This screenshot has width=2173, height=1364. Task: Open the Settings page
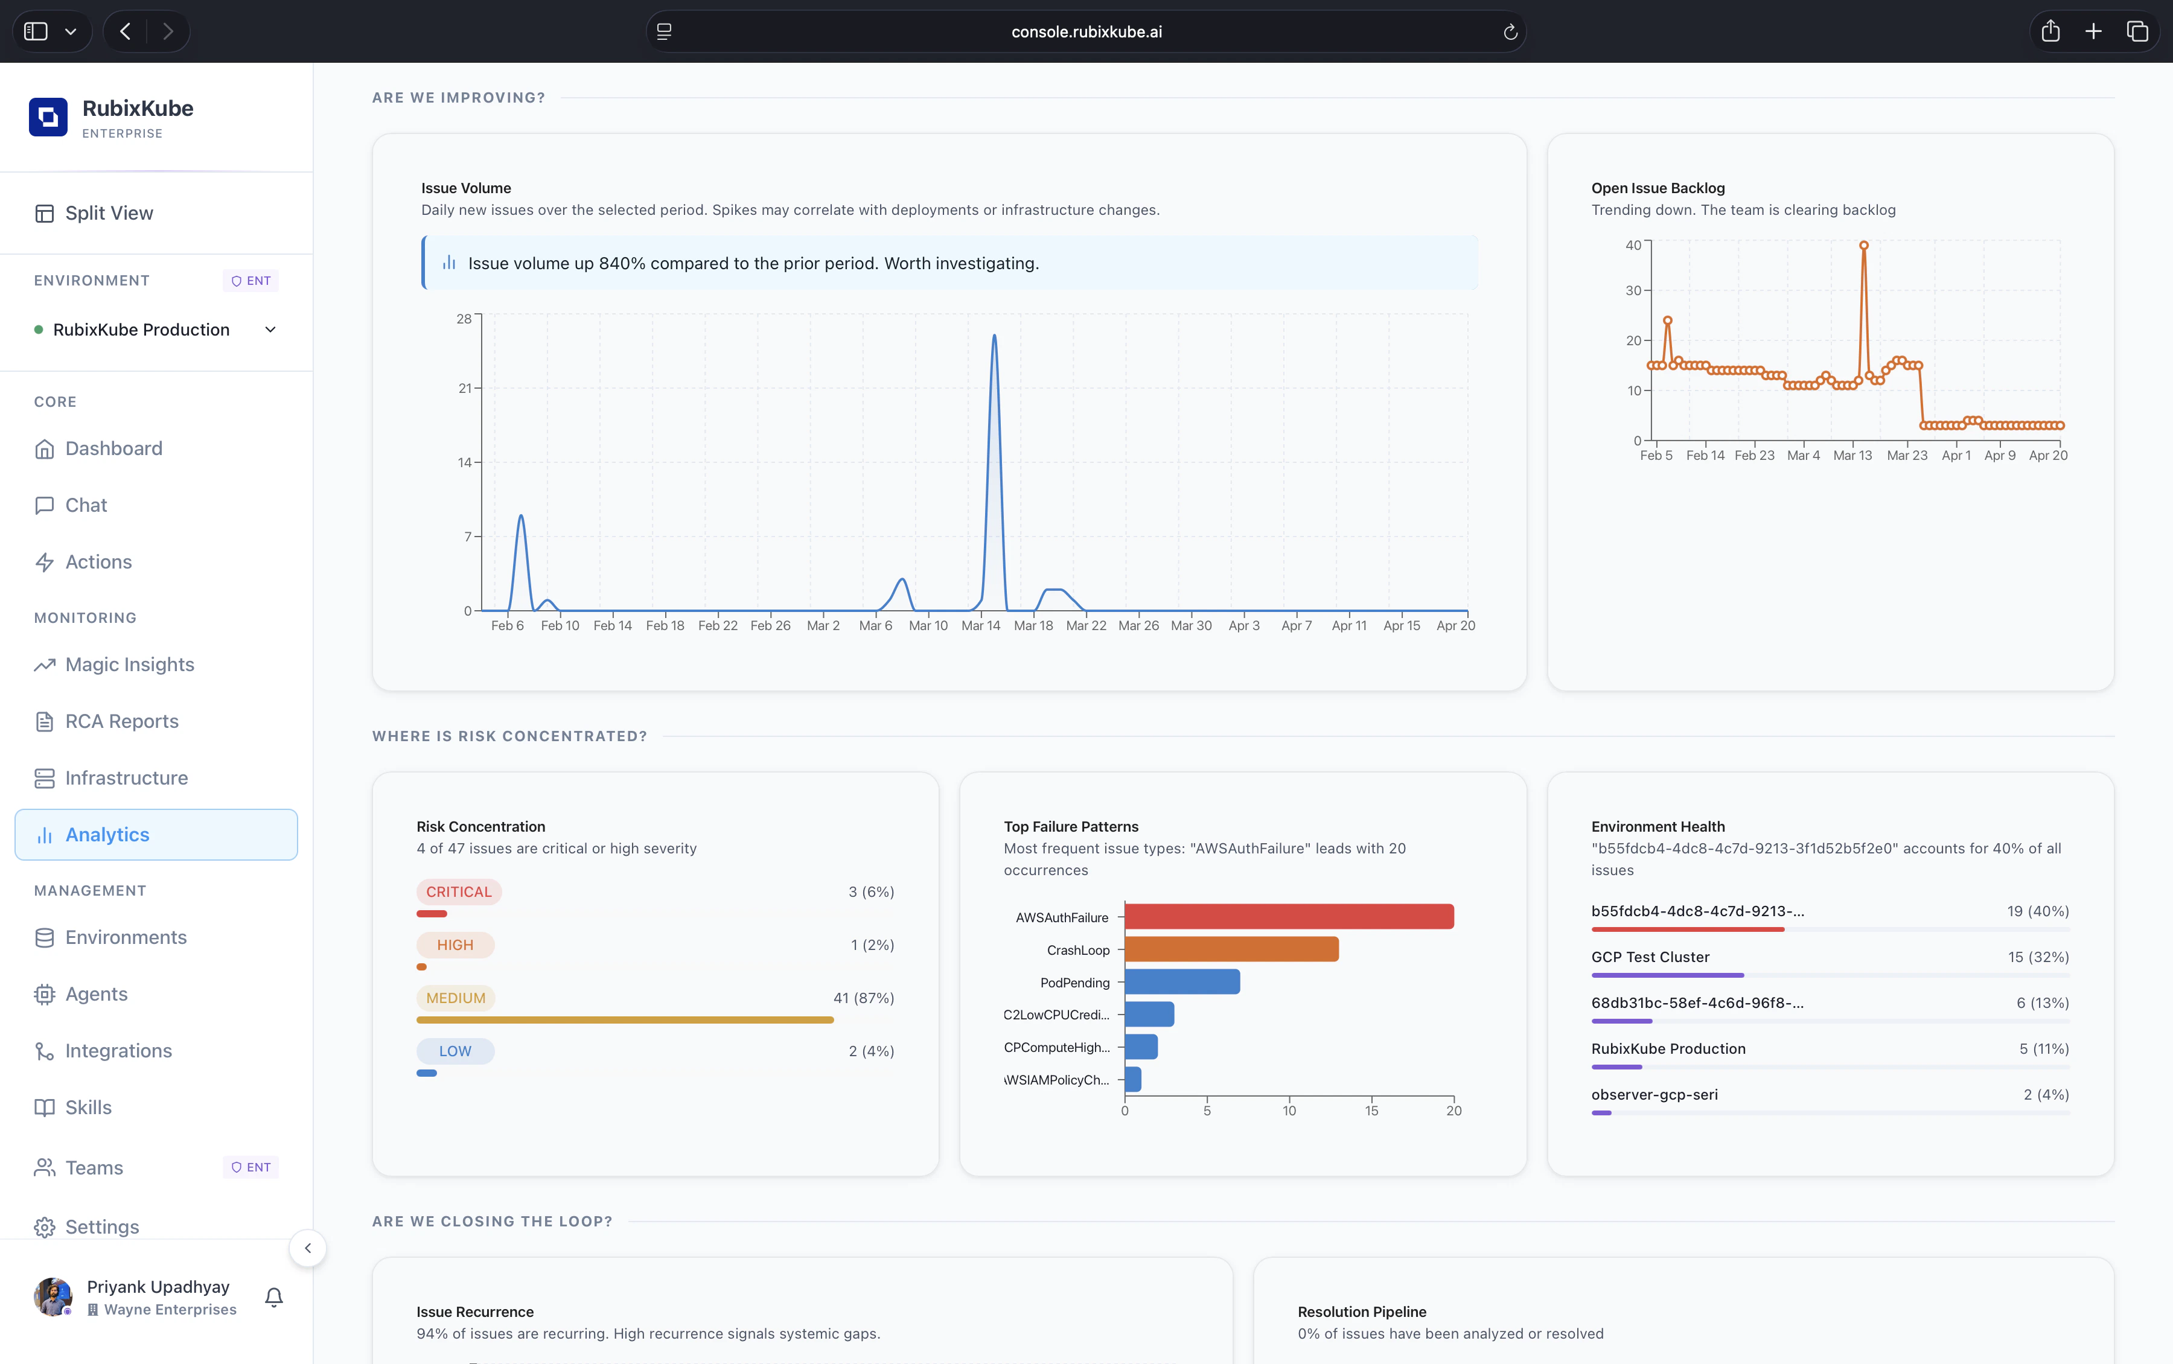102,1227
